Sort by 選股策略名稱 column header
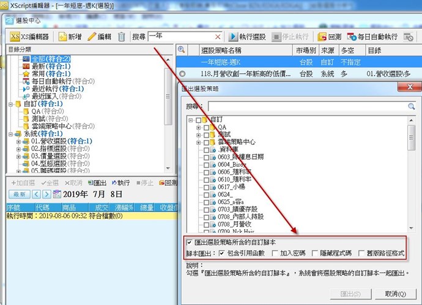The height and width of the screenshot is (305, 422). click(246, 50)
